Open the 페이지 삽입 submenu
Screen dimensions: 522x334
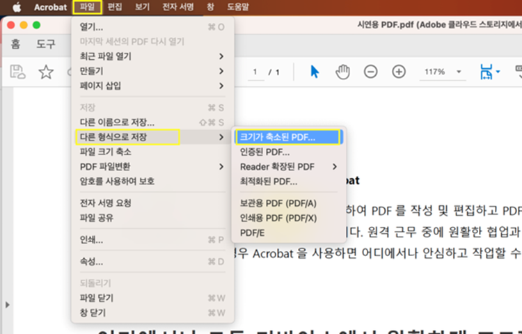[152, 86]
